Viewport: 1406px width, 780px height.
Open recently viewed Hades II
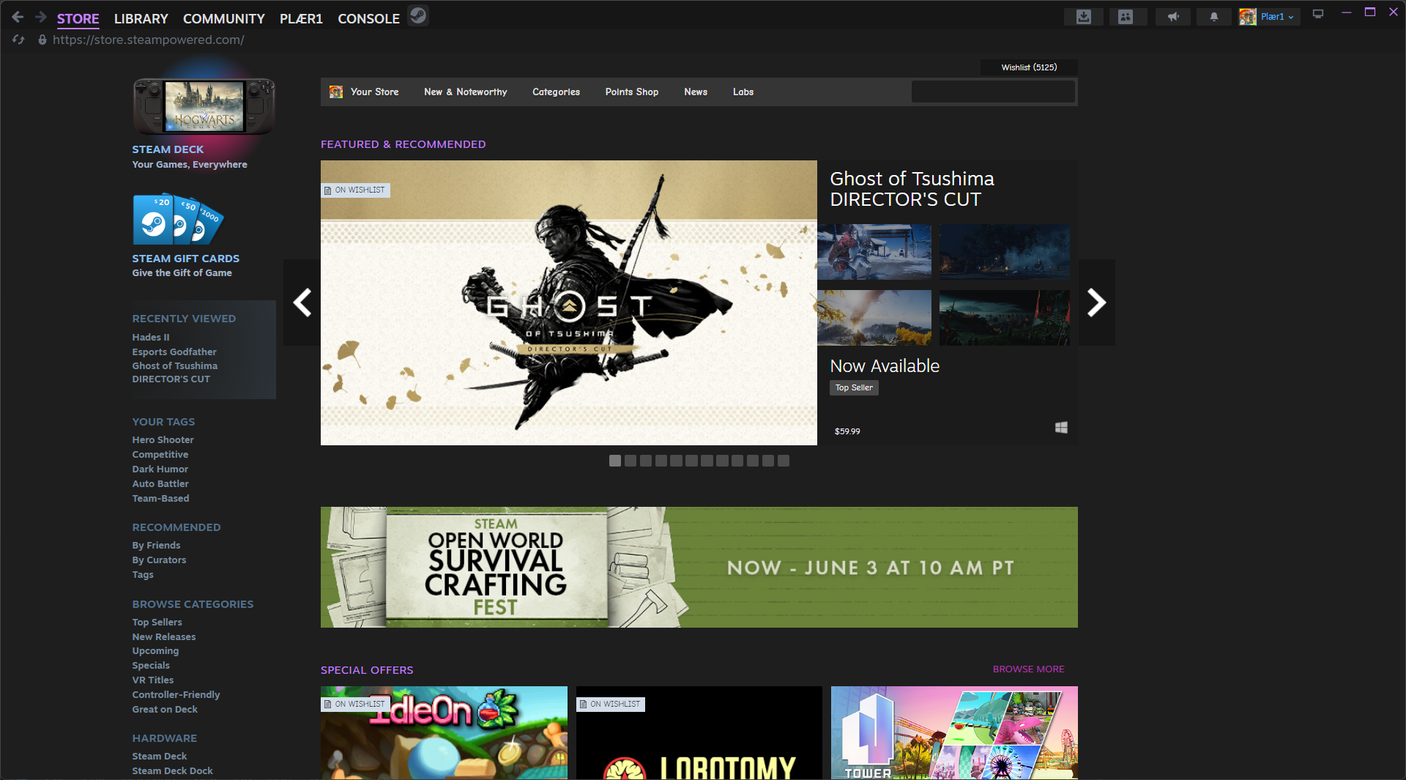pos(151,338)
